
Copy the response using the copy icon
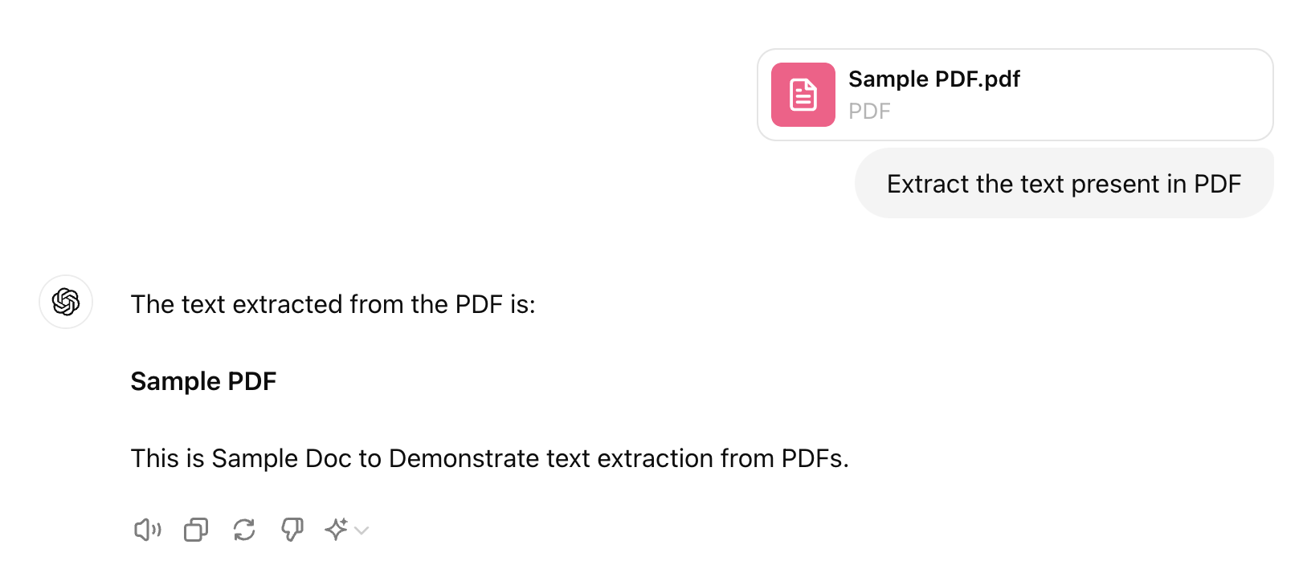(x=195, y=529)
